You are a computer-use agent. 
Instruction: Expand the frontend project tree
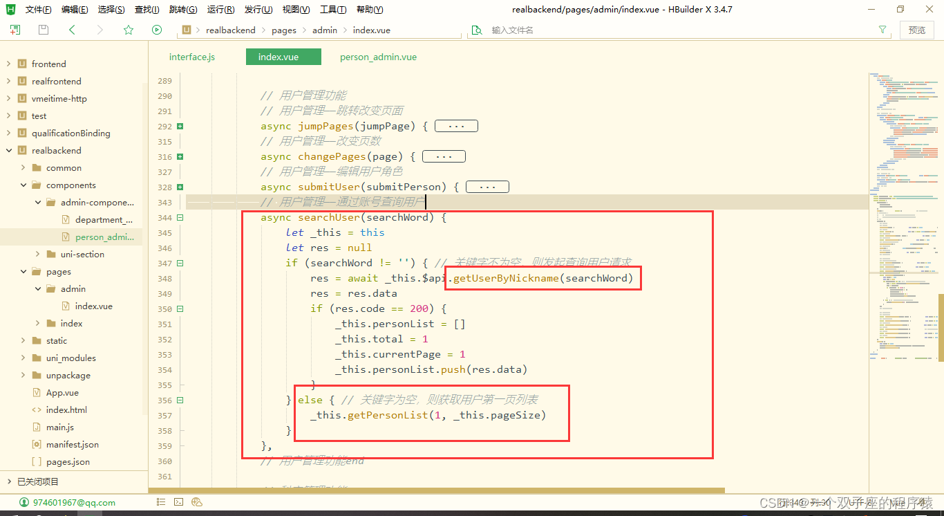pyautogui.click(x=8, y=64)
